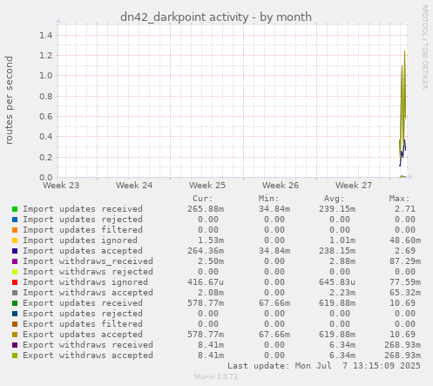Click the average value 239.15m
Viewport: 433px width, 386px height.
tap(337, 209)
